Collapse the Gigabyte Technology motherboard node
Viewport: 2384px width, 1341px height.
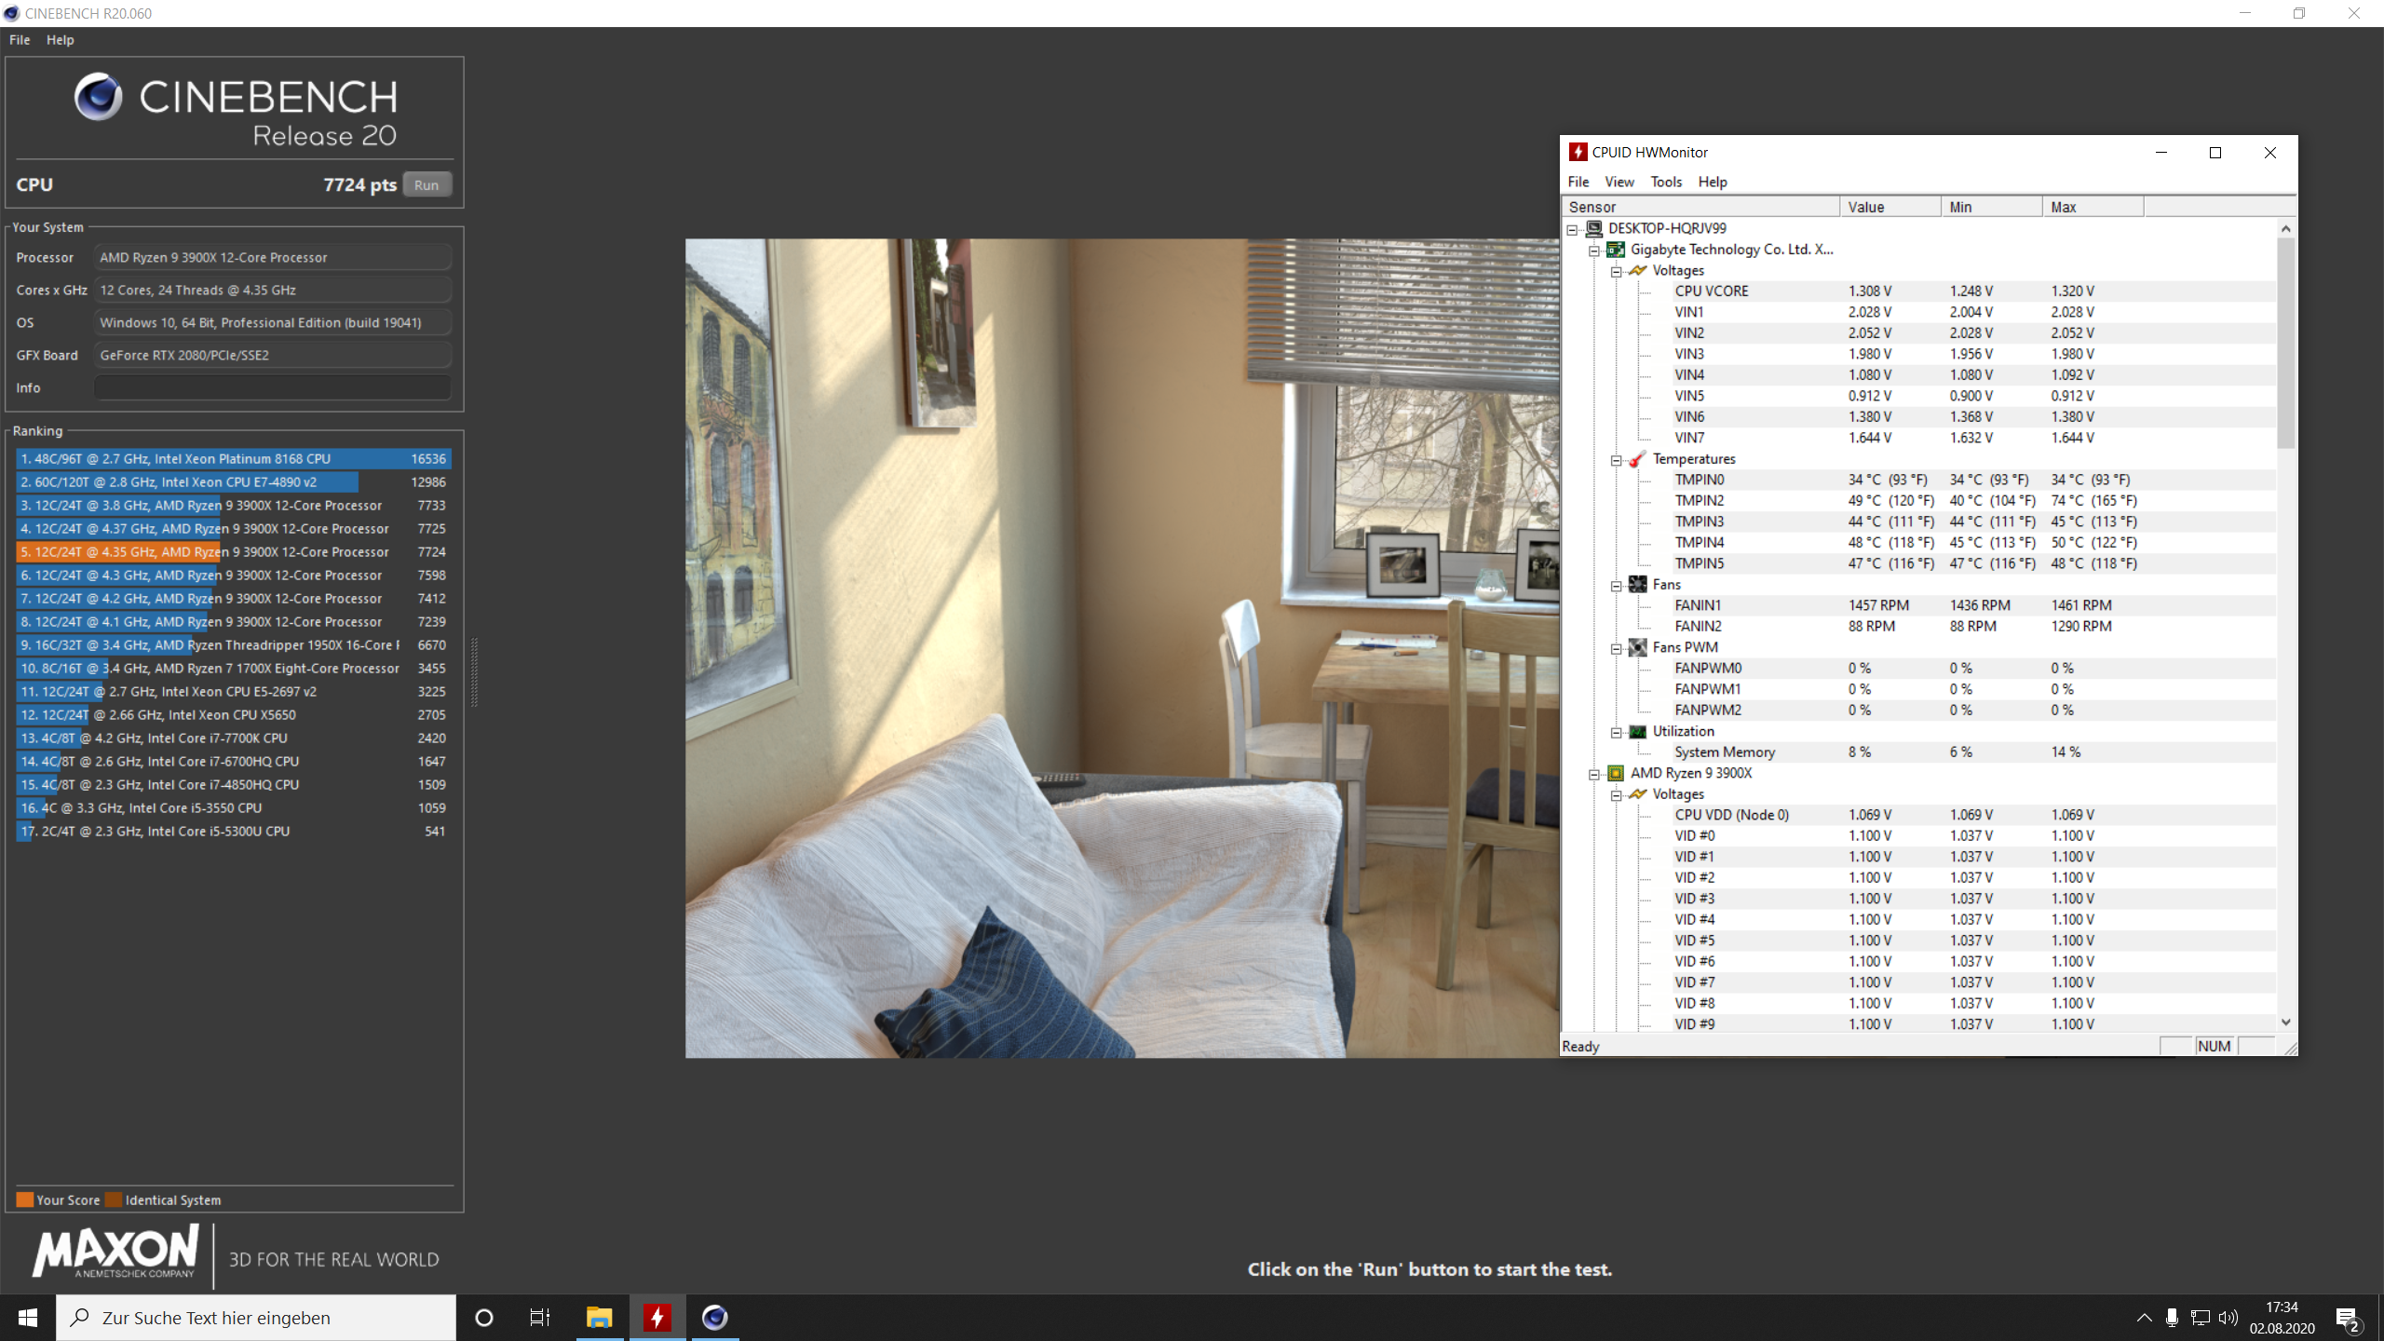[1594, 251]
